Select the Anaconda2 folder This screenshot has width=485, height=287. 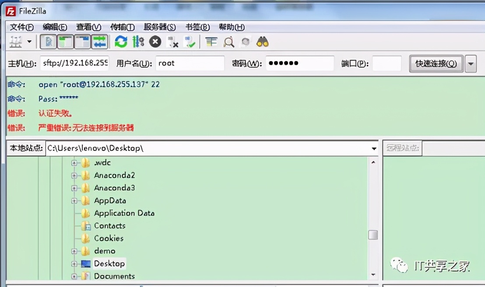click(x=114, y=175)
